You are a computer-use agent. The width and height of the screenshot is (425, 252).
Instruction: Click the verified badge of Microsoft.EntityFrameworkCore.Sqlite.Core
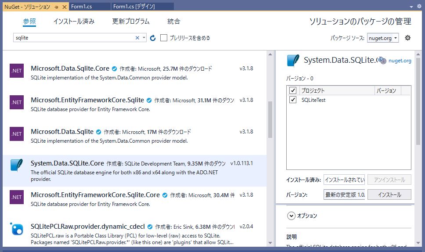click(x=165, y=195)
